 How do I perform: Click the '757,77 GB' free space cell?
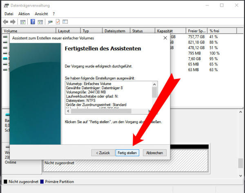(196, 37)
